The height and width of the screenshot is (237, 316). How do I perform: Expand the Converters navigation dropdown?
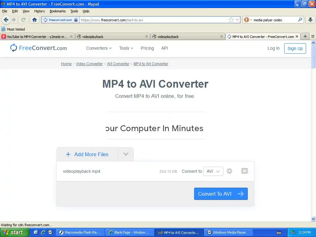click(x=99, y=48)
